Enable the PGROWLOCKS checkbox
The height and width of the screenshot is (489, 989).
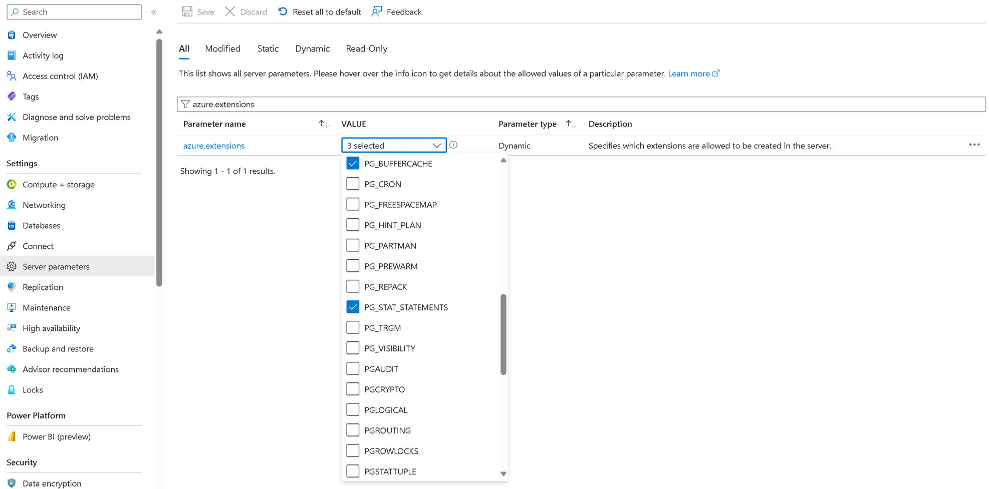click(x=353, y=451)
